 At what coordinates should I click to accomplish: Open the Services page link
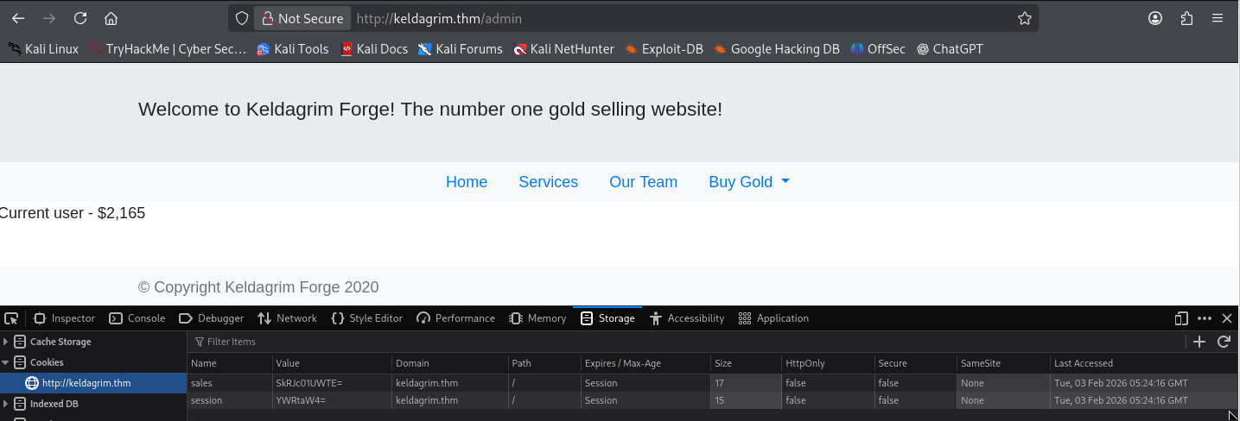[548, 182]
